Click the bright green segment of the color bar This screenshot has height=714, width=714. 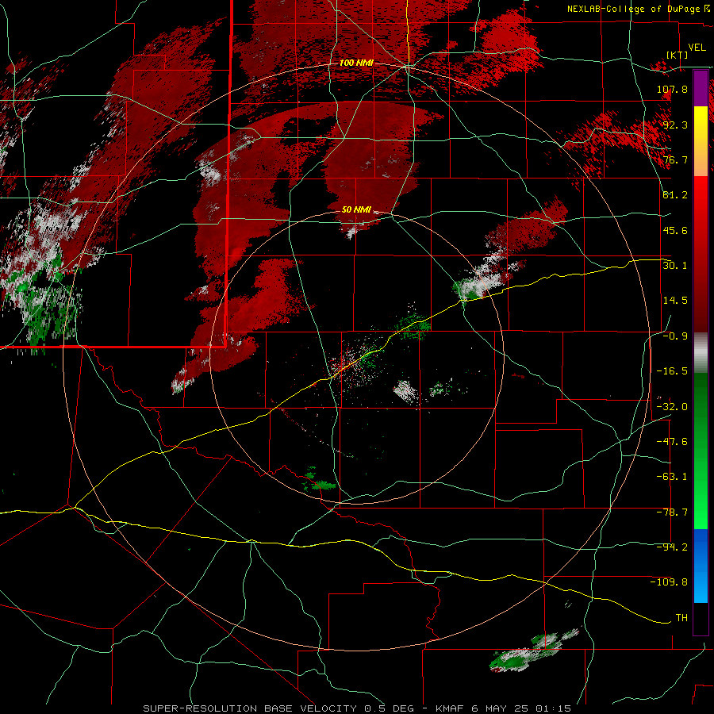(x=701, y=451)
